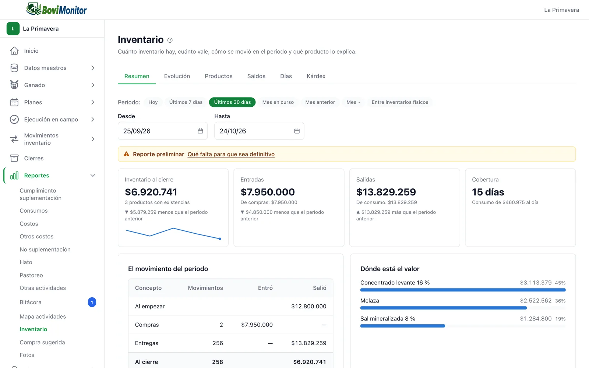The image size is (589, 368).
Task: Click the Inicio home icon
Action: pos(14,51)
